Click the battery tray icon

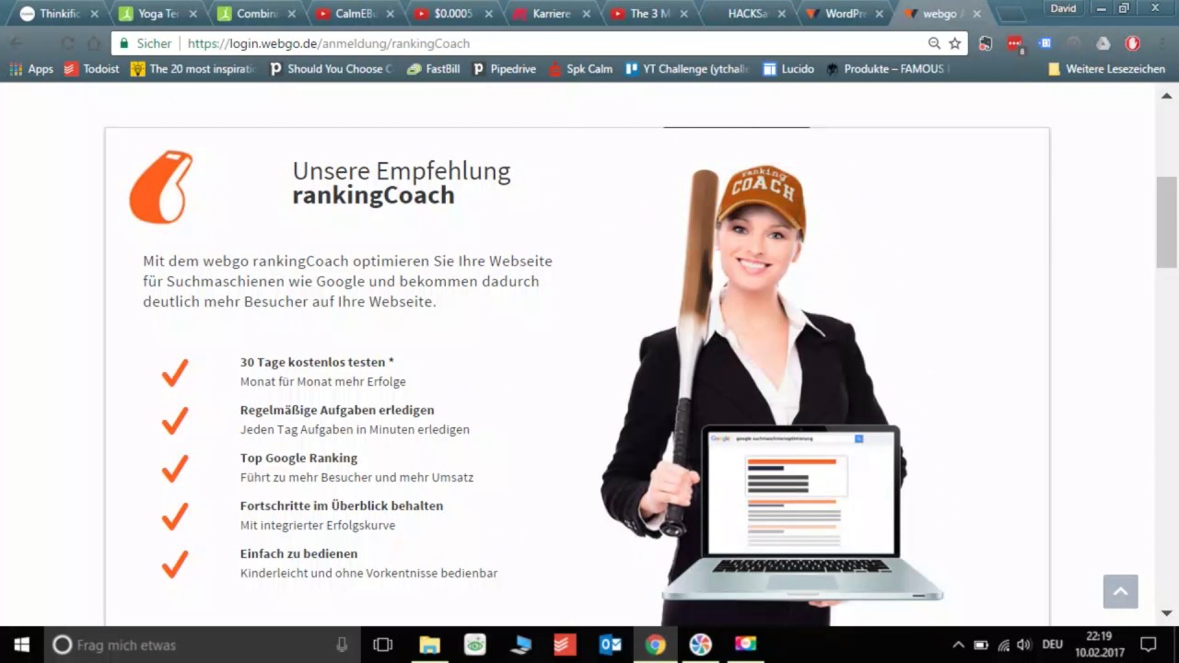(981, 645)
